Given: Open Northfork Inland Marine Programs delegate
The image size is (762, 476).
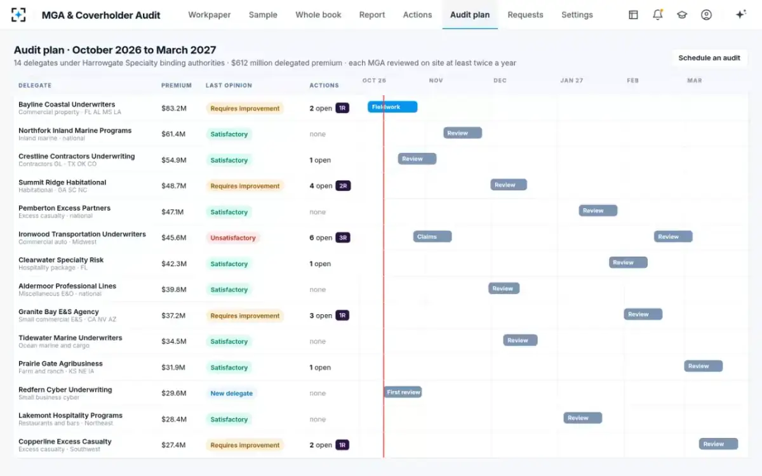Looking at the screenshot, I should (75, 130).
